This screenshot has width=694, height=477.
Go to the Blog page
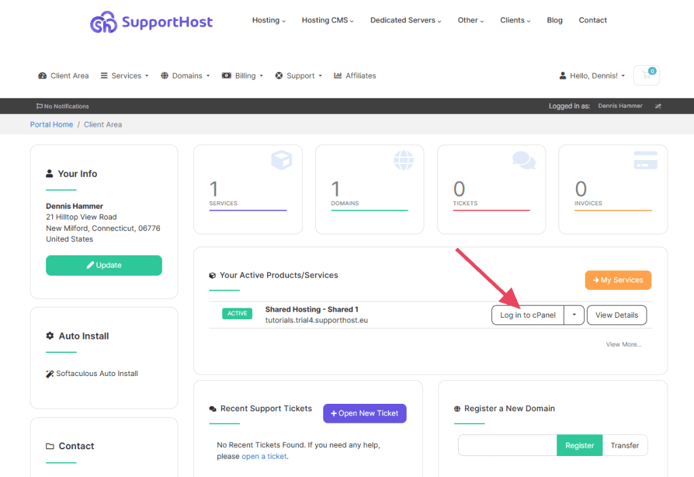click(x=554, y=20)
